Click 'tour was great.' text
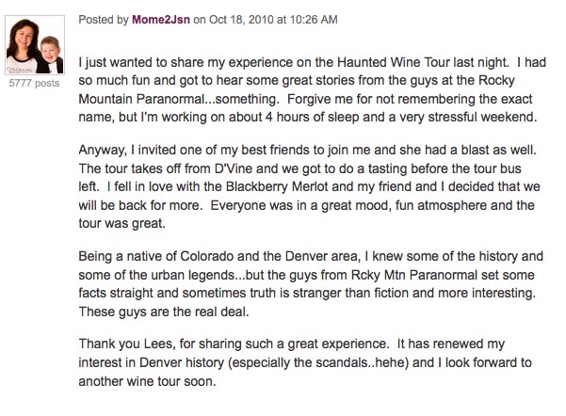The height and width of the screenshot is (416, 566). tap(122, 224)
